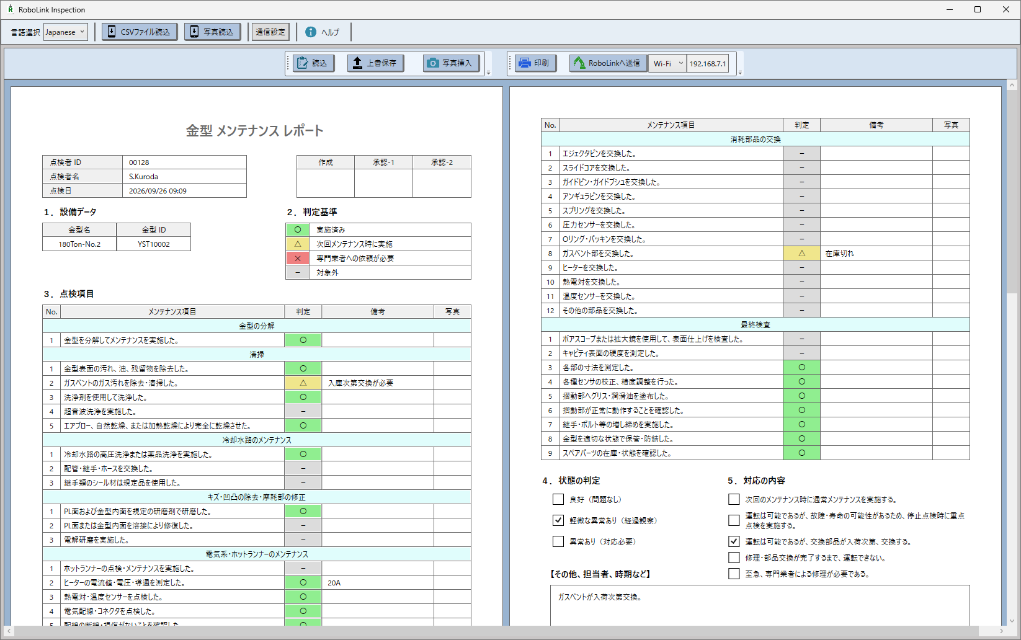The width and height of the screenshot is (1021, 640).
Task: Click the 読込 document icon
Action: (x=303, y=63)
